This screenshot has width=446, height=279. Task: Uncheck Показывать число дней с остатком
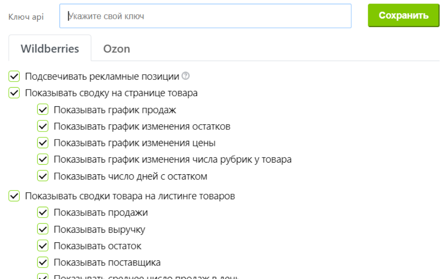click(43, 176)
